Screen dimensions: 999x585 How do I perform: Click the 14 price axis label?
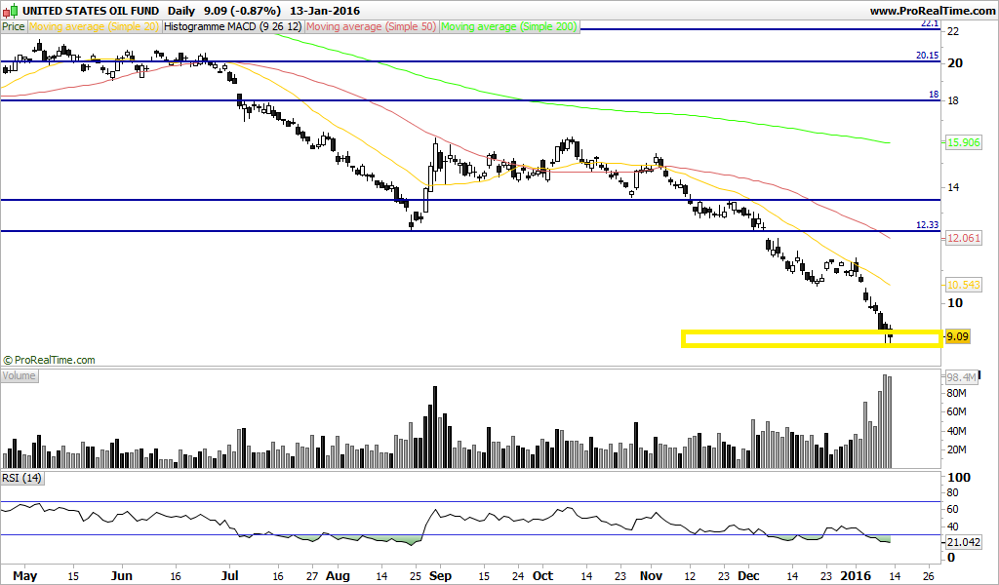(x=954, y=188)
